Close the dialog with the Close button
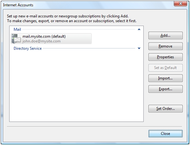 [165, 134]
